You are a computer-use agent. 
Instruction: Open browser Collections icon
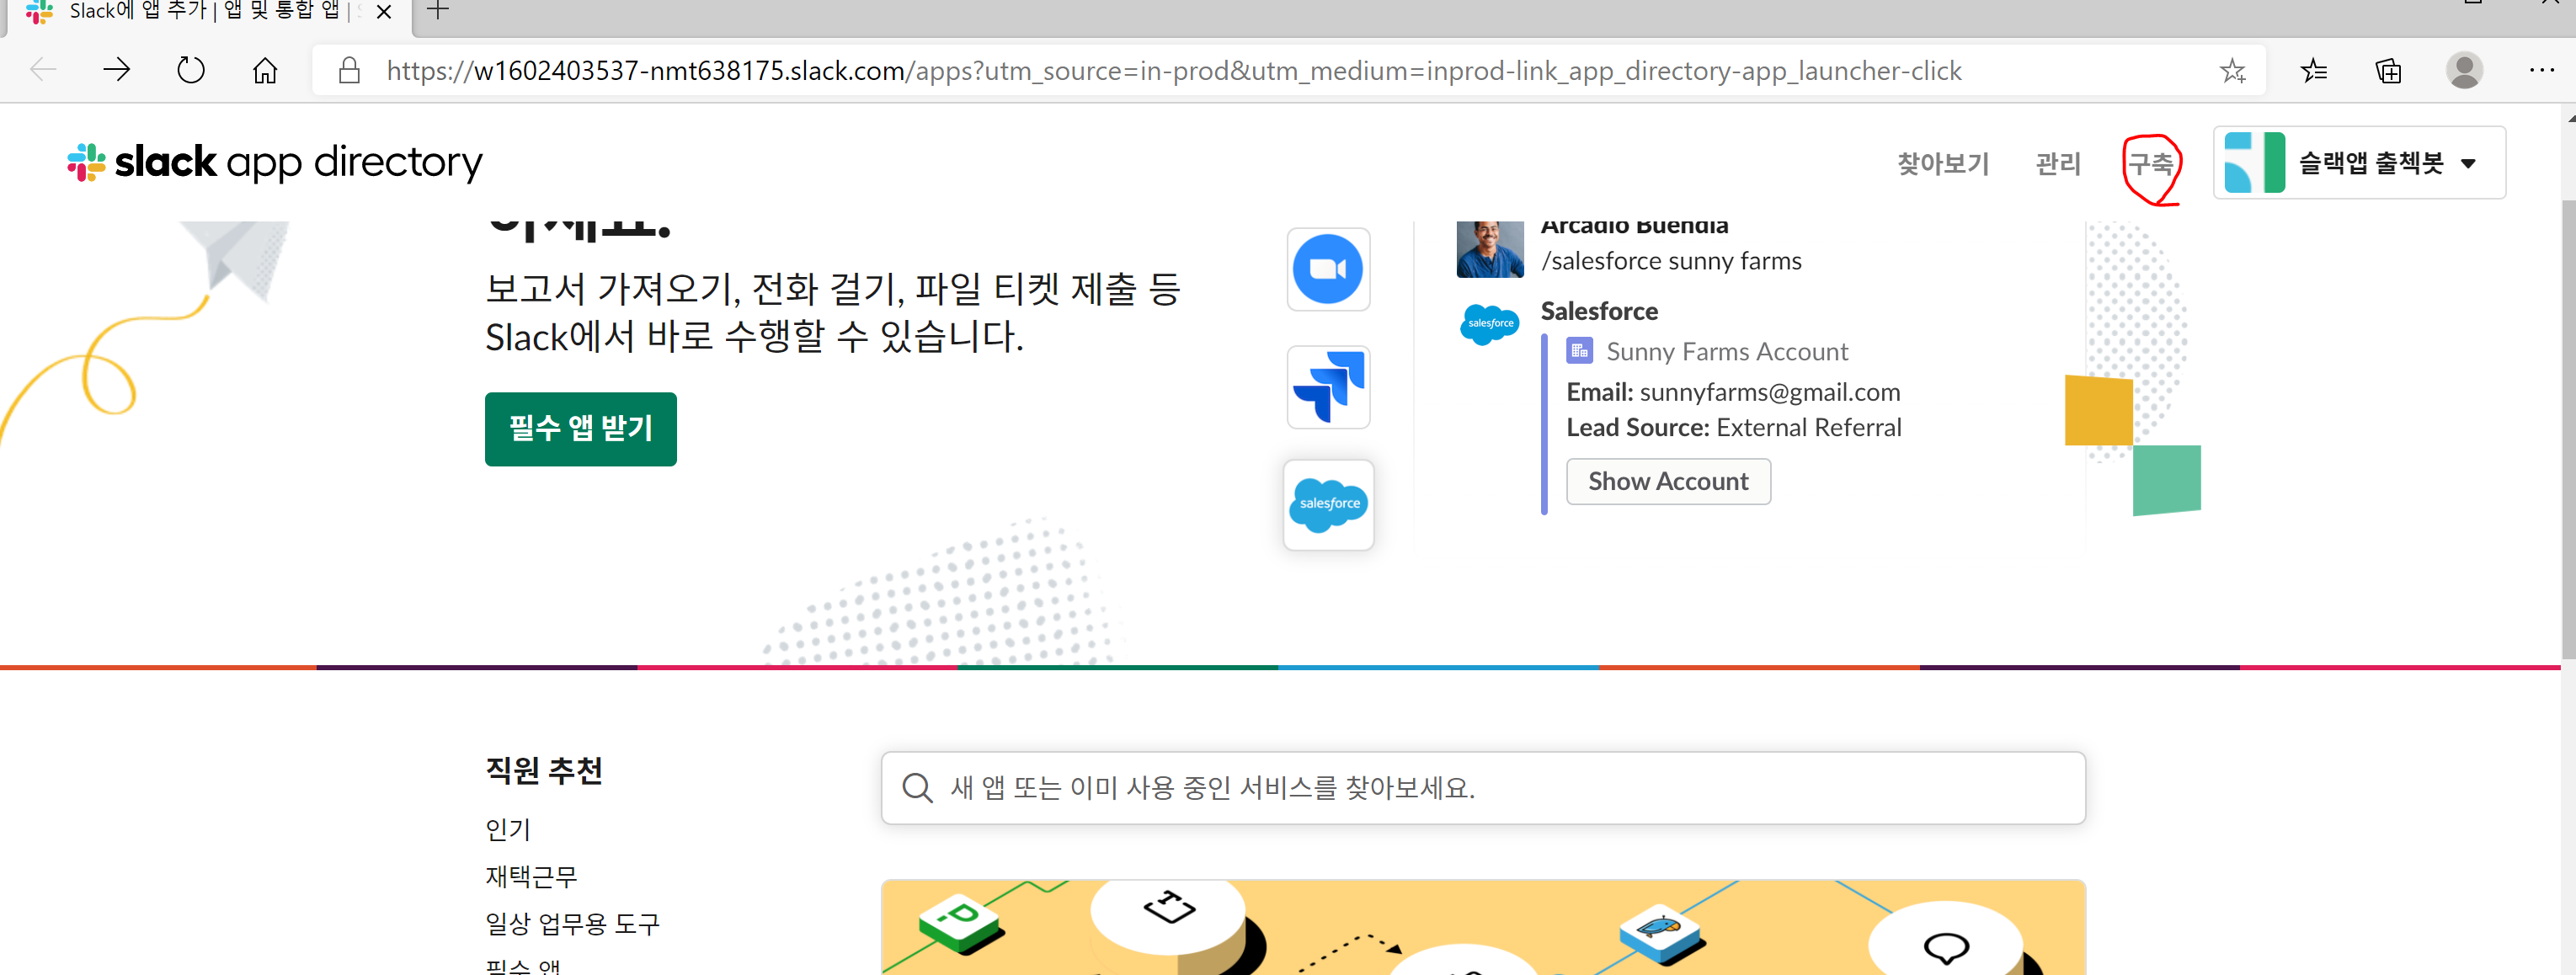click(x=2388, y=71)
